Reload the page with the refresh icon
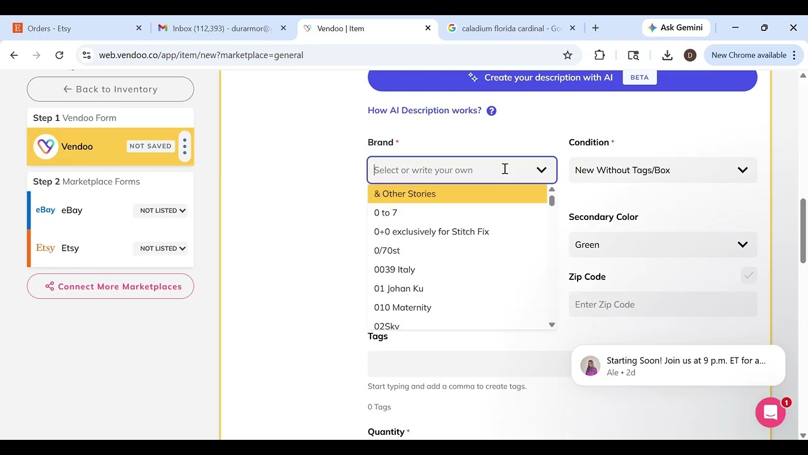Viewport: 808px width, 455px height. click(59, 55)
